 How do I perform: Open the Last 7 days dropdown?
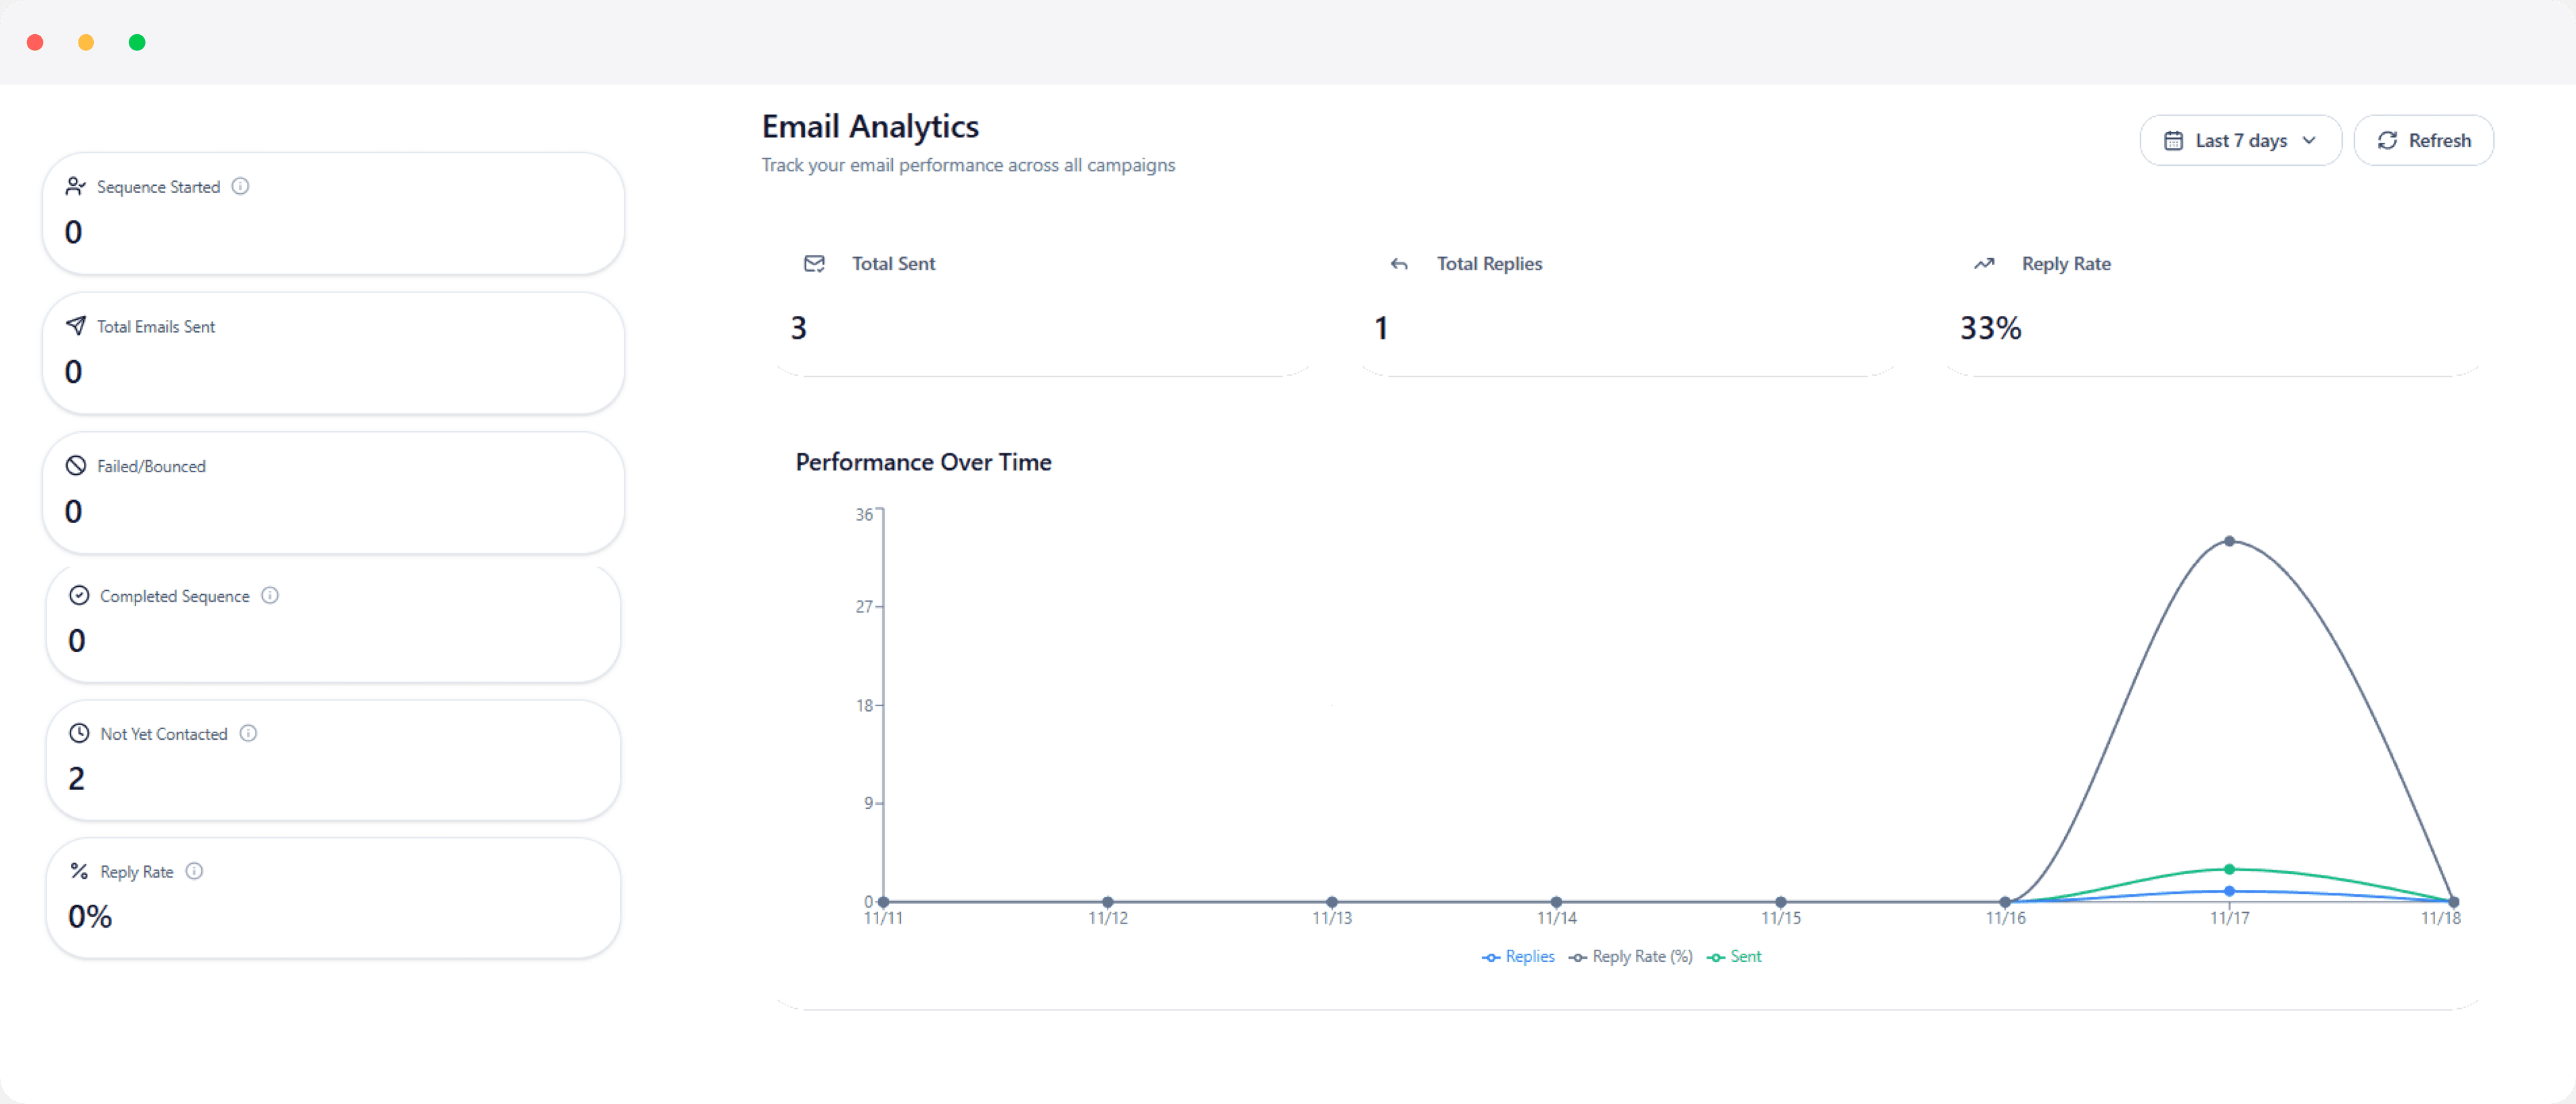pyautogui.click(x=2240, y=140)
